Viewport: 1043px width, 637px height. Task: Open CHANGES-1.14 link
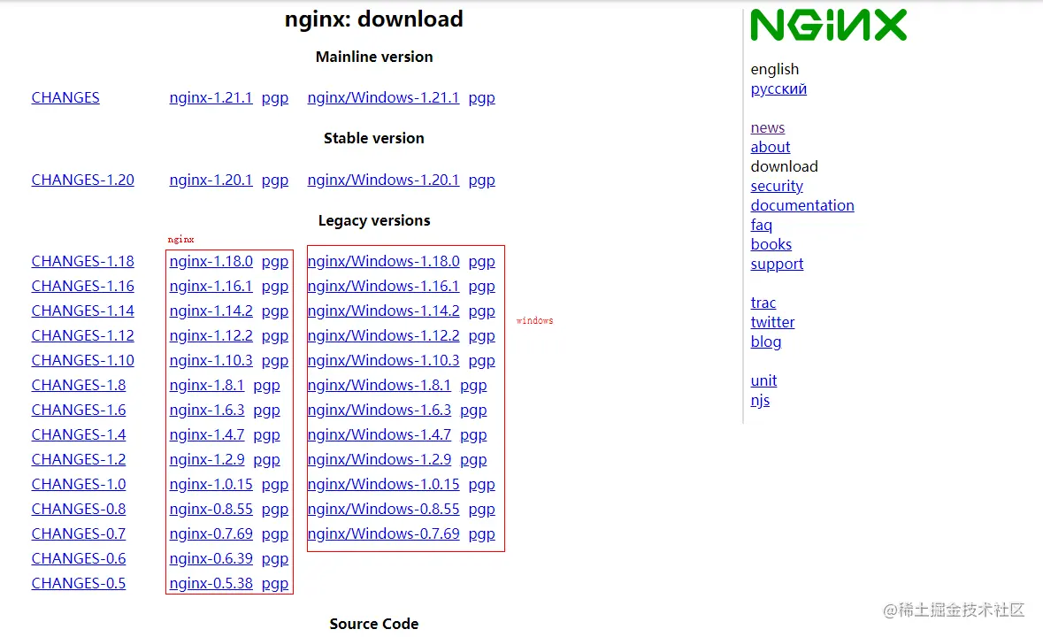pyautogui.click(x=82, y=311)
